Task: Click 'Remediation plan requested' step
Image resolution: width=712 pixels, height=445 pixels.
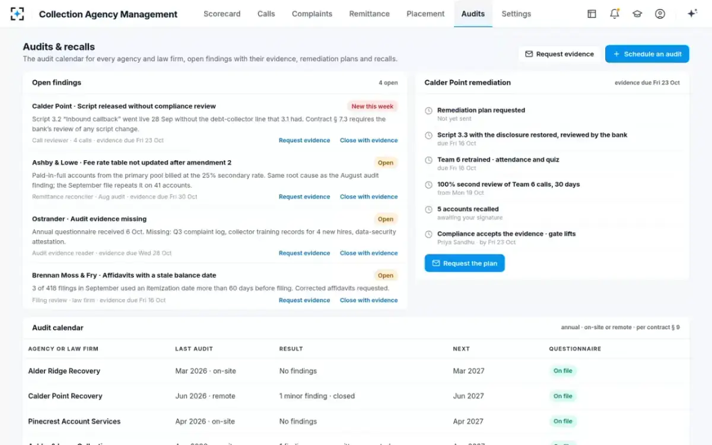Action: [x=481, y=110]
